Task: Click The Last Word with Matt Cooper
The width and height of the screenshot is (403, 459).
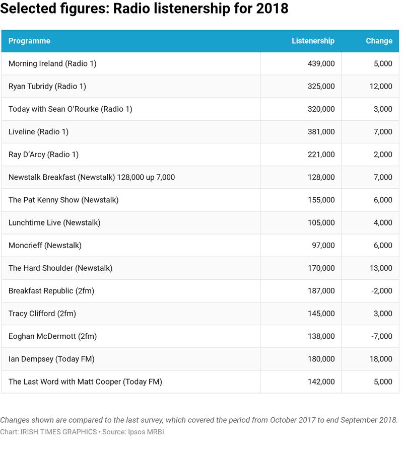Action: click(85, 381)
